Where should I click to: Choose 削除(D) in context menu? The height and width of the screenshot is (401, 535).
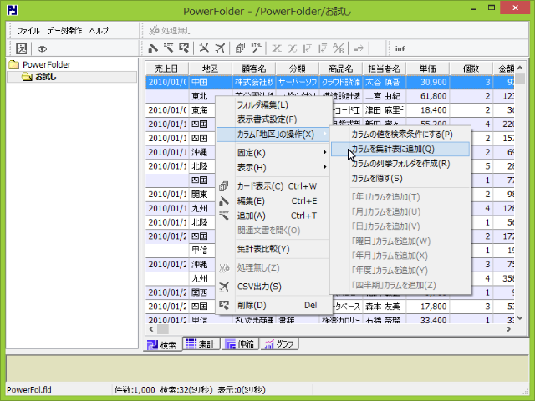[x=274, y=305]
